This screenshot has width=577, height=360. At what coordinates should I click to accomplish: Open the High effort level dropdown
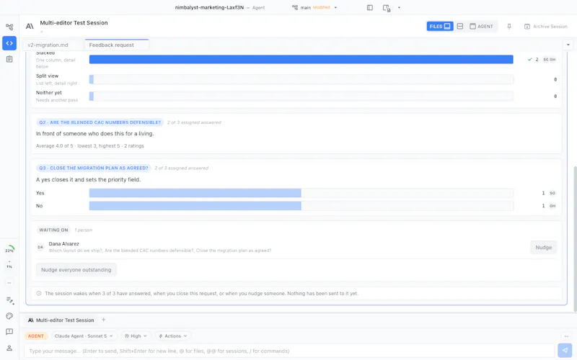click(x=136, y=336)
